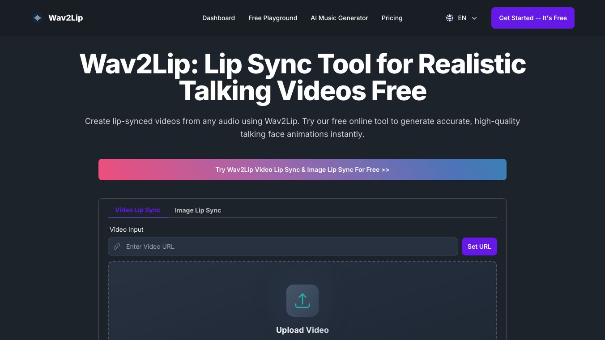Select the Video Lip Sync tab
Viewport: 605px width, 340px height.
137,210
